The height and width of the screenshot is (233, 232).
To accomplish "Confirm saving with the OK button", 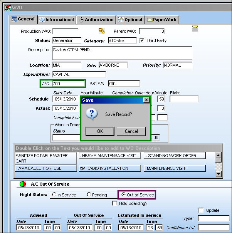I will (x=100, y=131).
